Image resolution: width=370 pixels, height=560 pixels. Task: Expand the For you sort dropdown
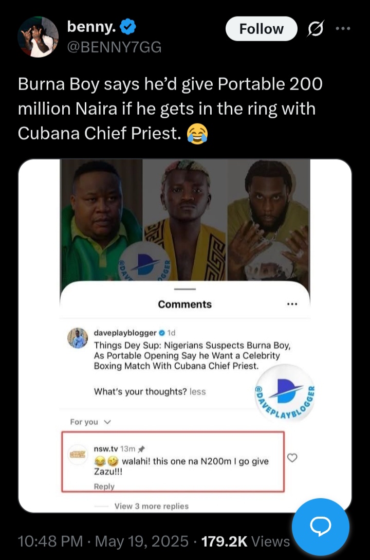click(x=91, y=422)
